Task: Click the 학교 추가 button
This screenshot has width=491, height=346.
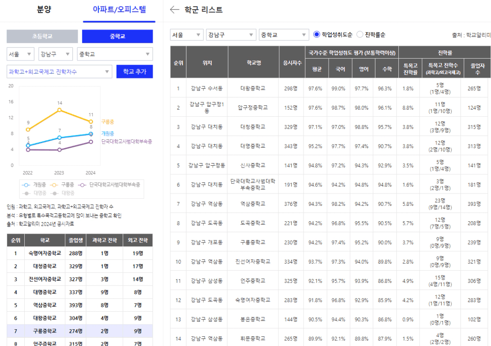Action: tap(135, 72)
